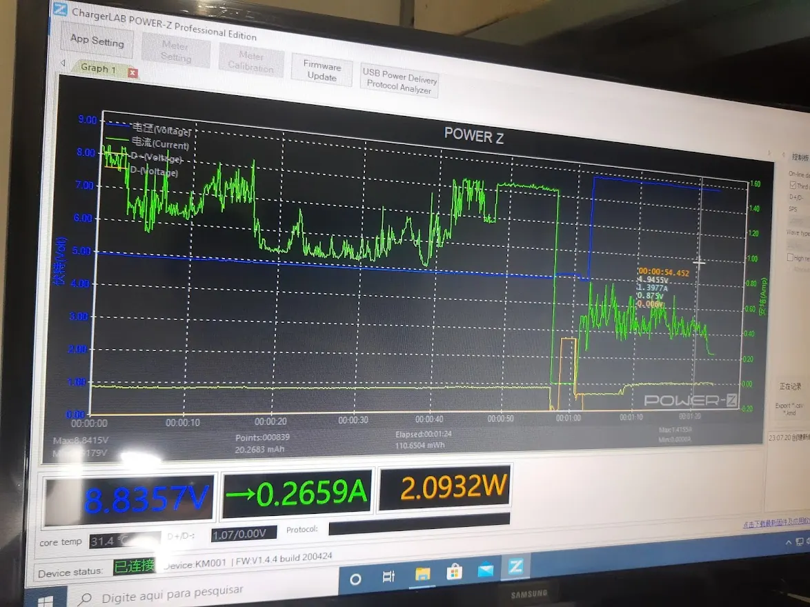
Task: Click the search magnifier icon on taskbar
Action: pyautogui.click(x=84, y=599)
